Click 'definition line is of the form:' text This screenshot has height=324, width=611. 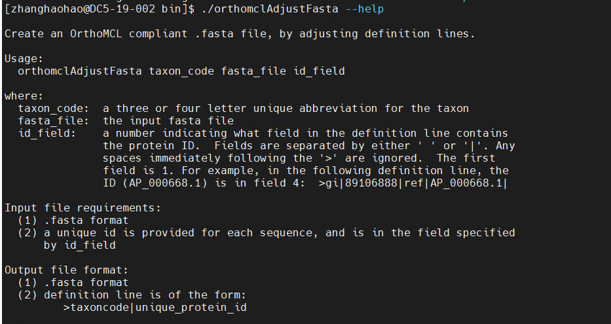click(x=145, y=295)
